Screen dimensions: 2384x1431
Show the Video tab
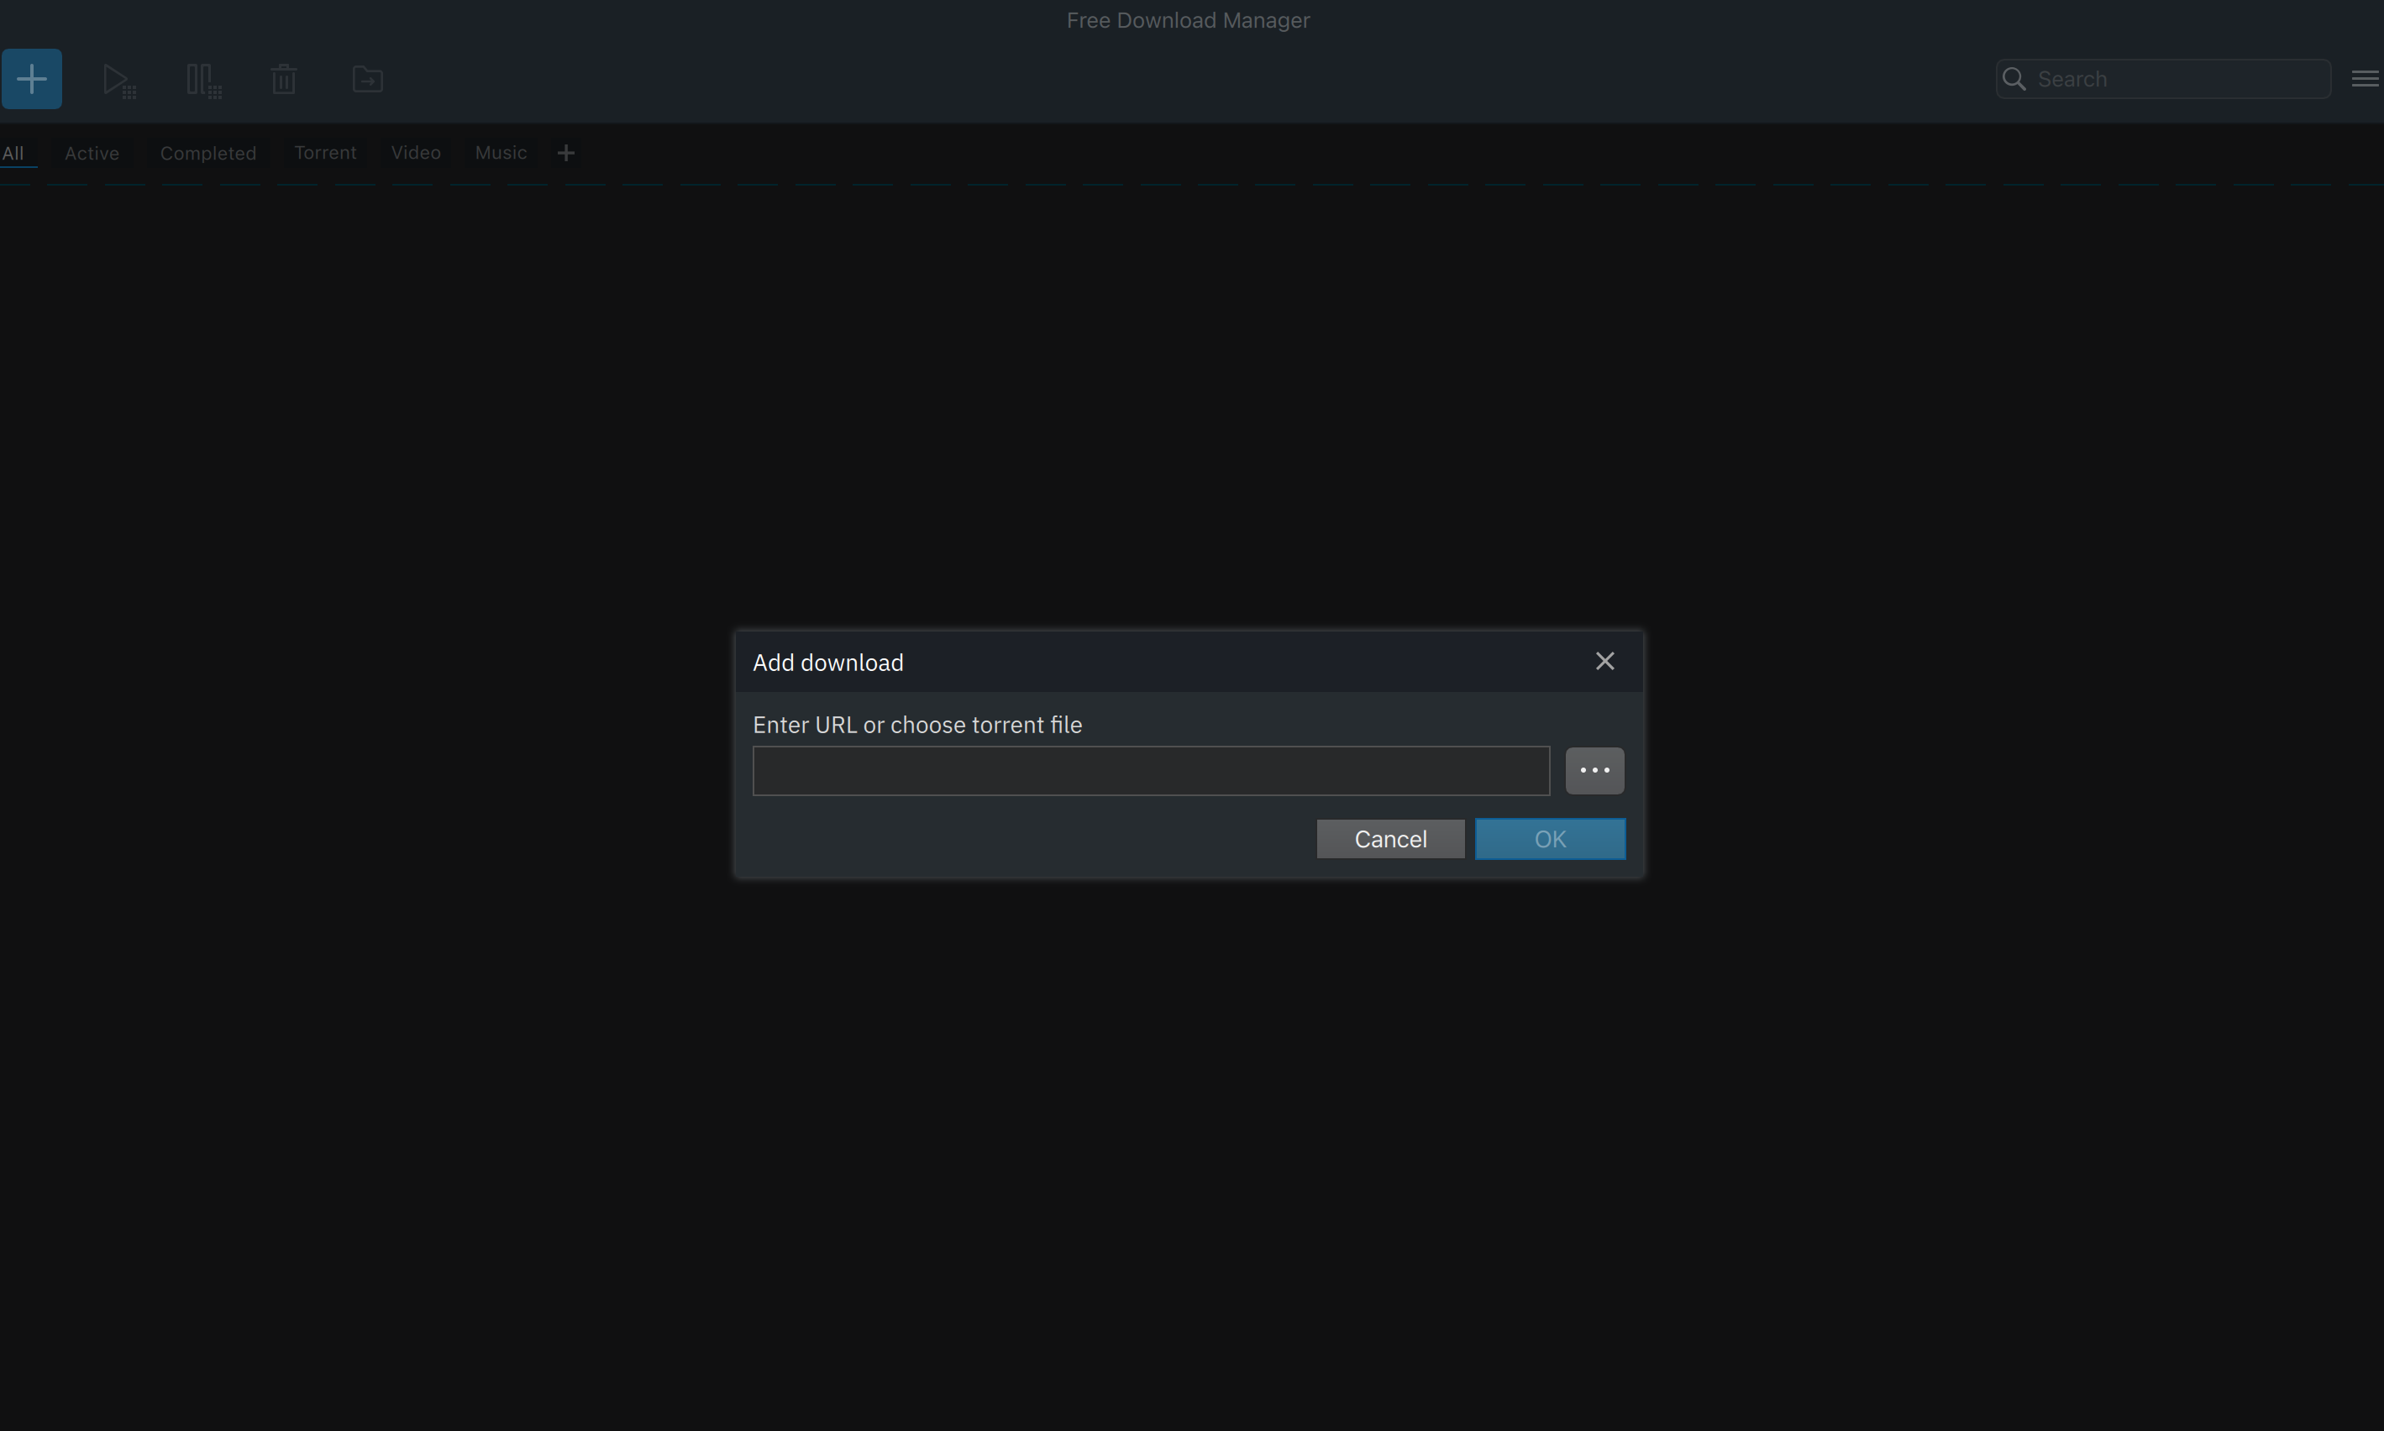pos(416,152)
